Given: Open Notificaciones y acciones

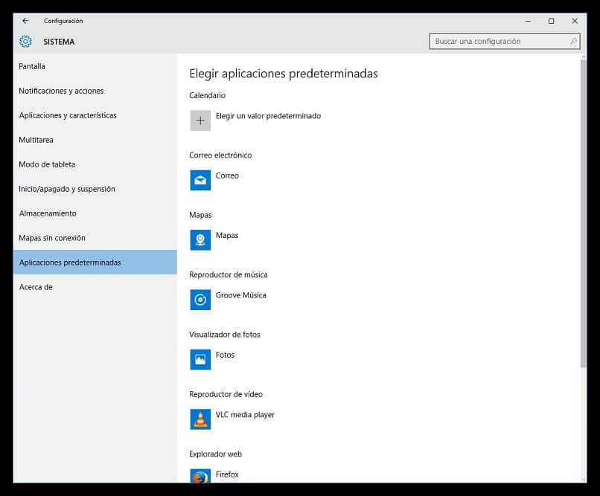Looking at the screenshot, I should pyautogui.click(x=95, y=91).
